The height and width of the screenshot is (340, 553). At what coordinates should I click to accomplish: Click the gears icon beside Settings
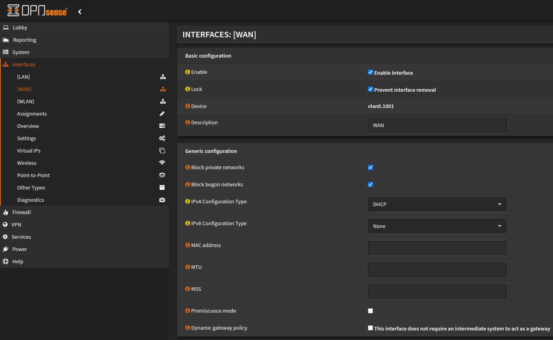(162, 138)
